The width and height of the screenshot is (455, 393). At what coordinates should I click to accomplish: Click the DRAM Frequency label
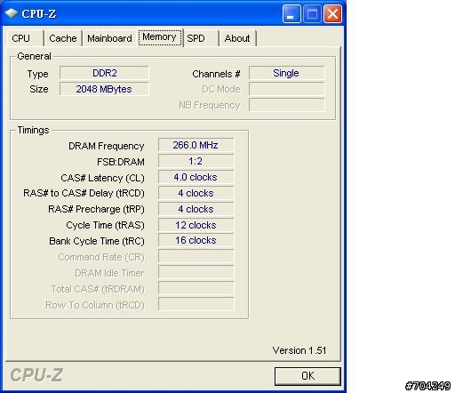pyautogui.click(x=107, y=146)
